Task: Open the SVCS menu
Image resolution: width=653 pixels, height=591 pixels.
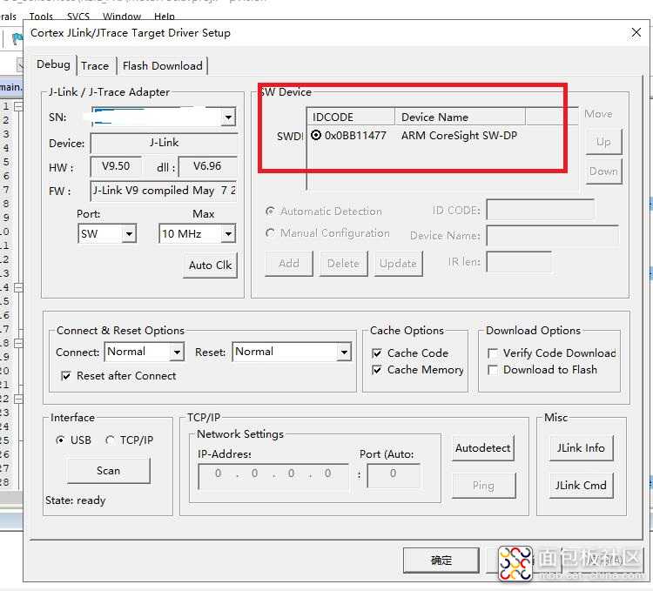Action: (x=78, y=17)
